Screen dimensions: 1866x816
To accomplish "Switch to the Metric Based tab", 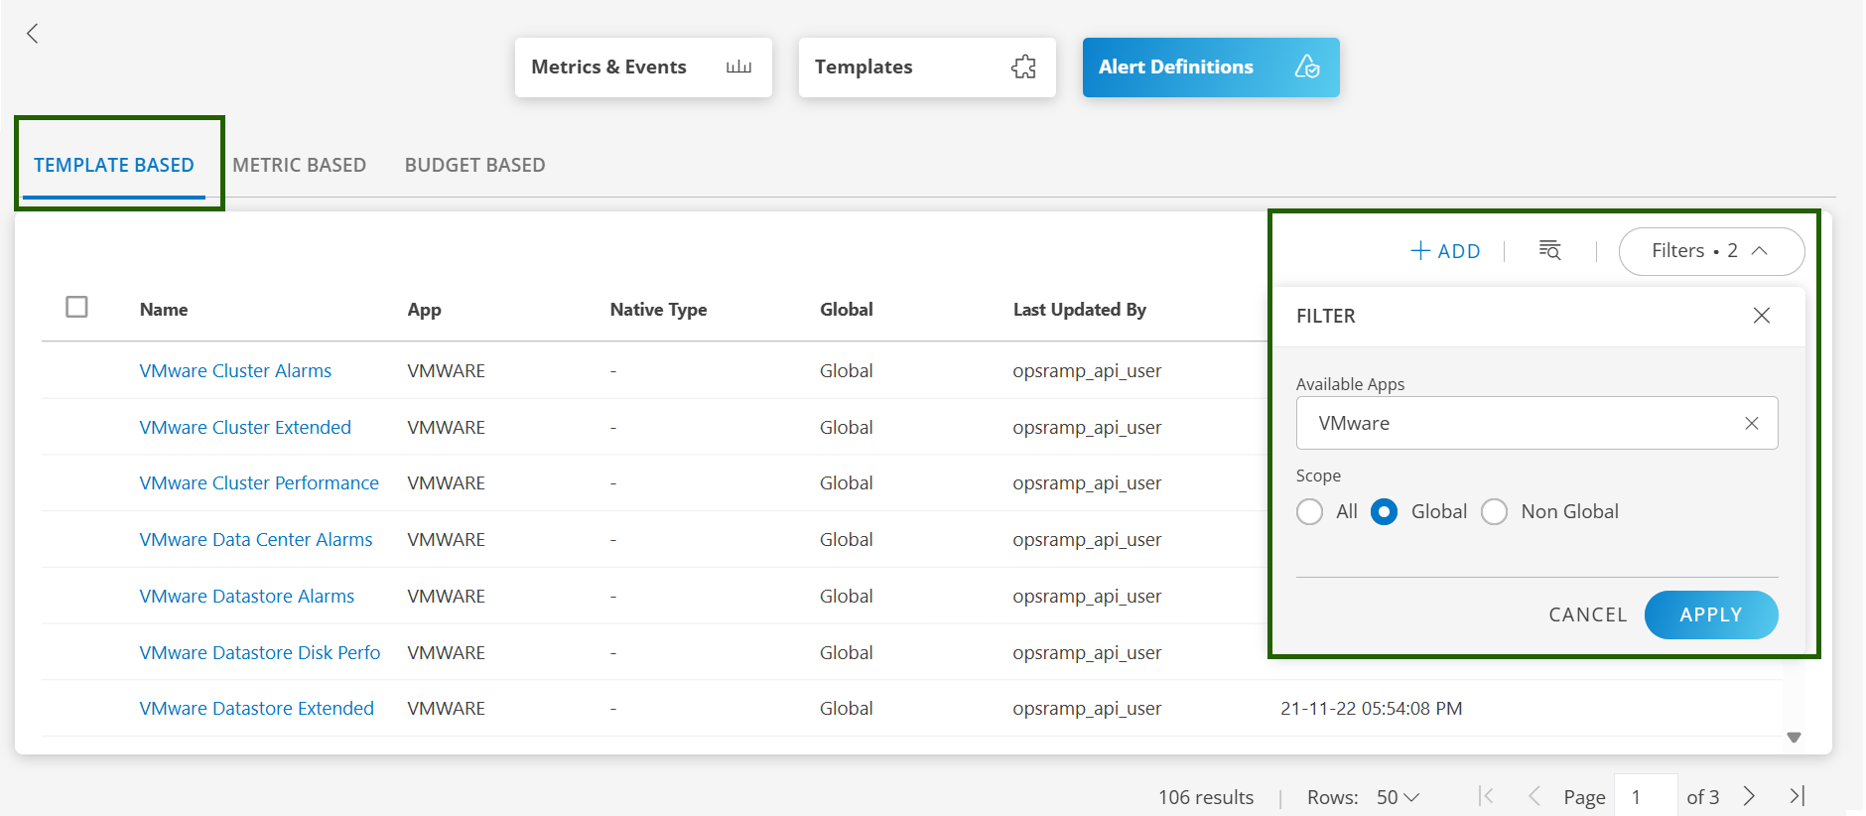I will [x=299, y=166].
